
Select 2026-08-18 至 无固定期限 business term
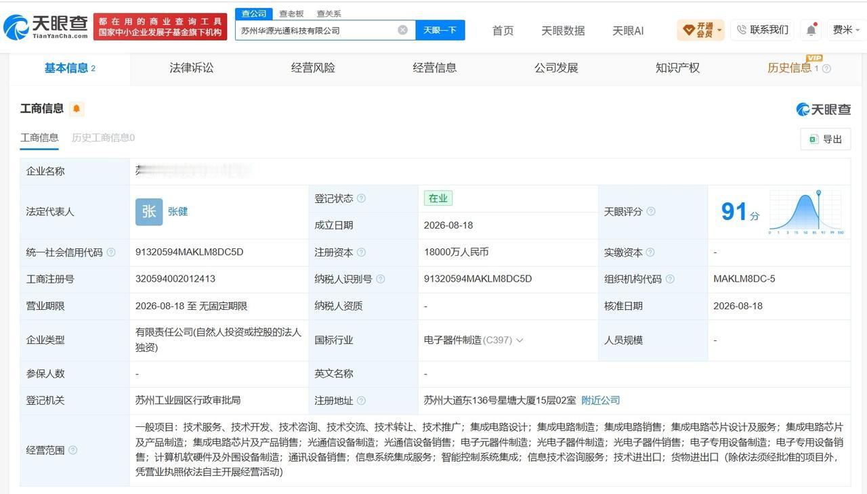(191, 306)
